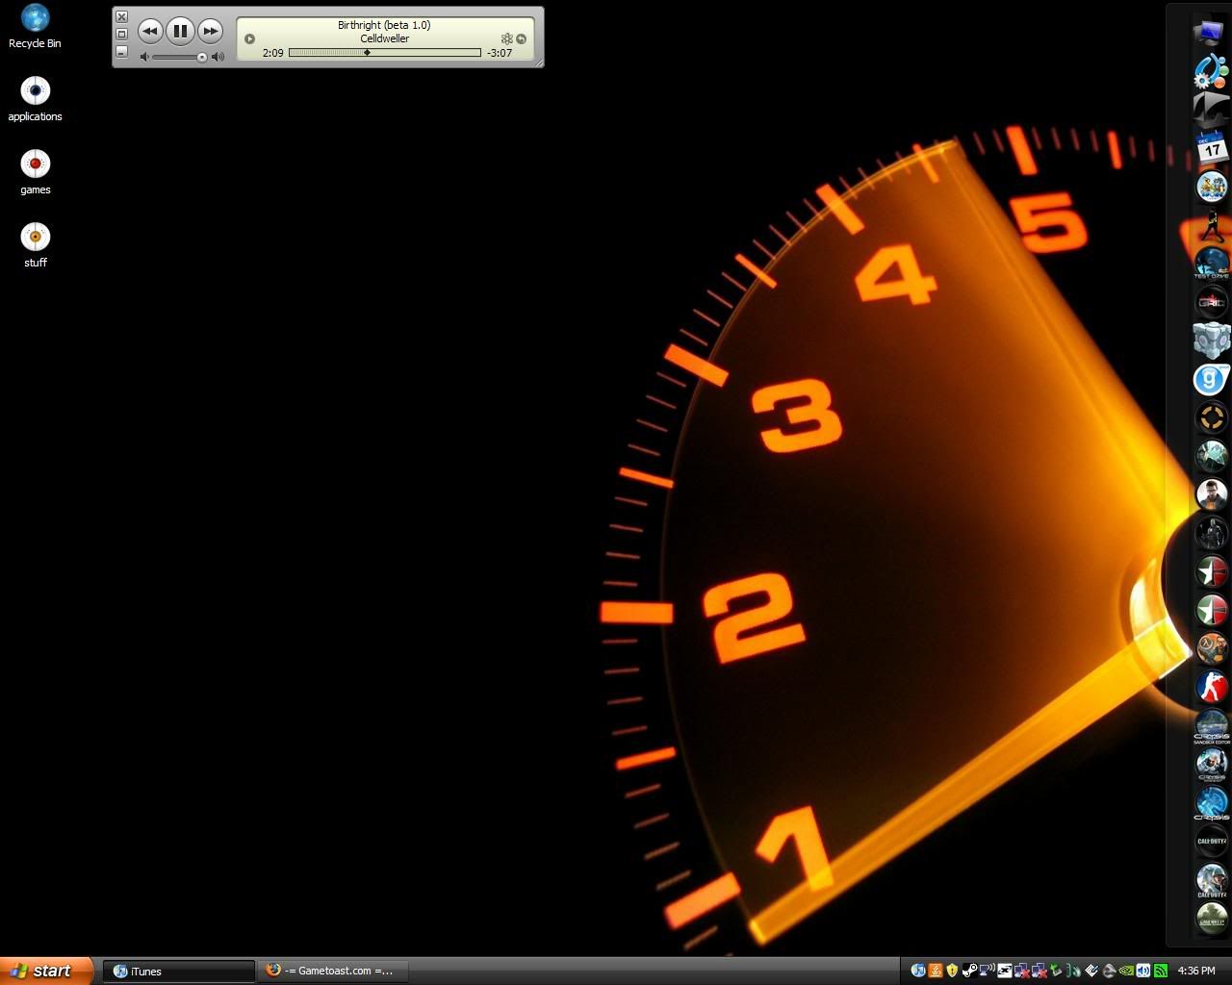Image resolution: width=1232 pixels, height=985 pixels.
Task: Launch Half-Life 2 Gordon Freeman face icon
Action: [x=1211, y=494]
